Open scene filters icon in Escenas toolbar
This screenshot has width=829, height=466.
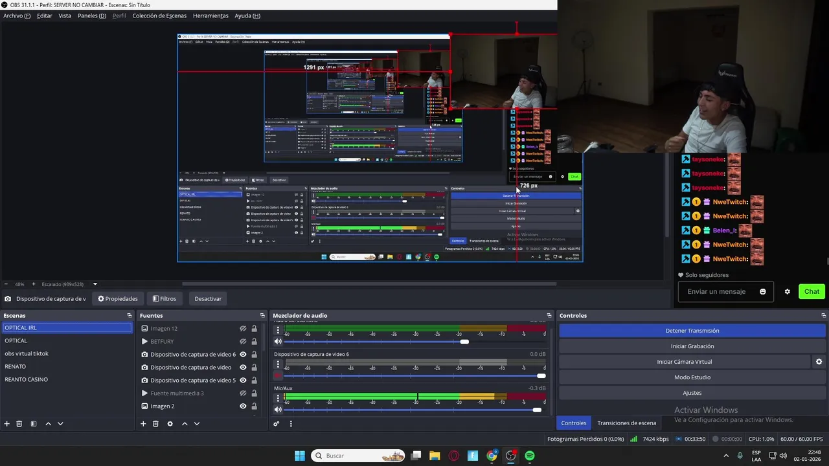(34, 424)
